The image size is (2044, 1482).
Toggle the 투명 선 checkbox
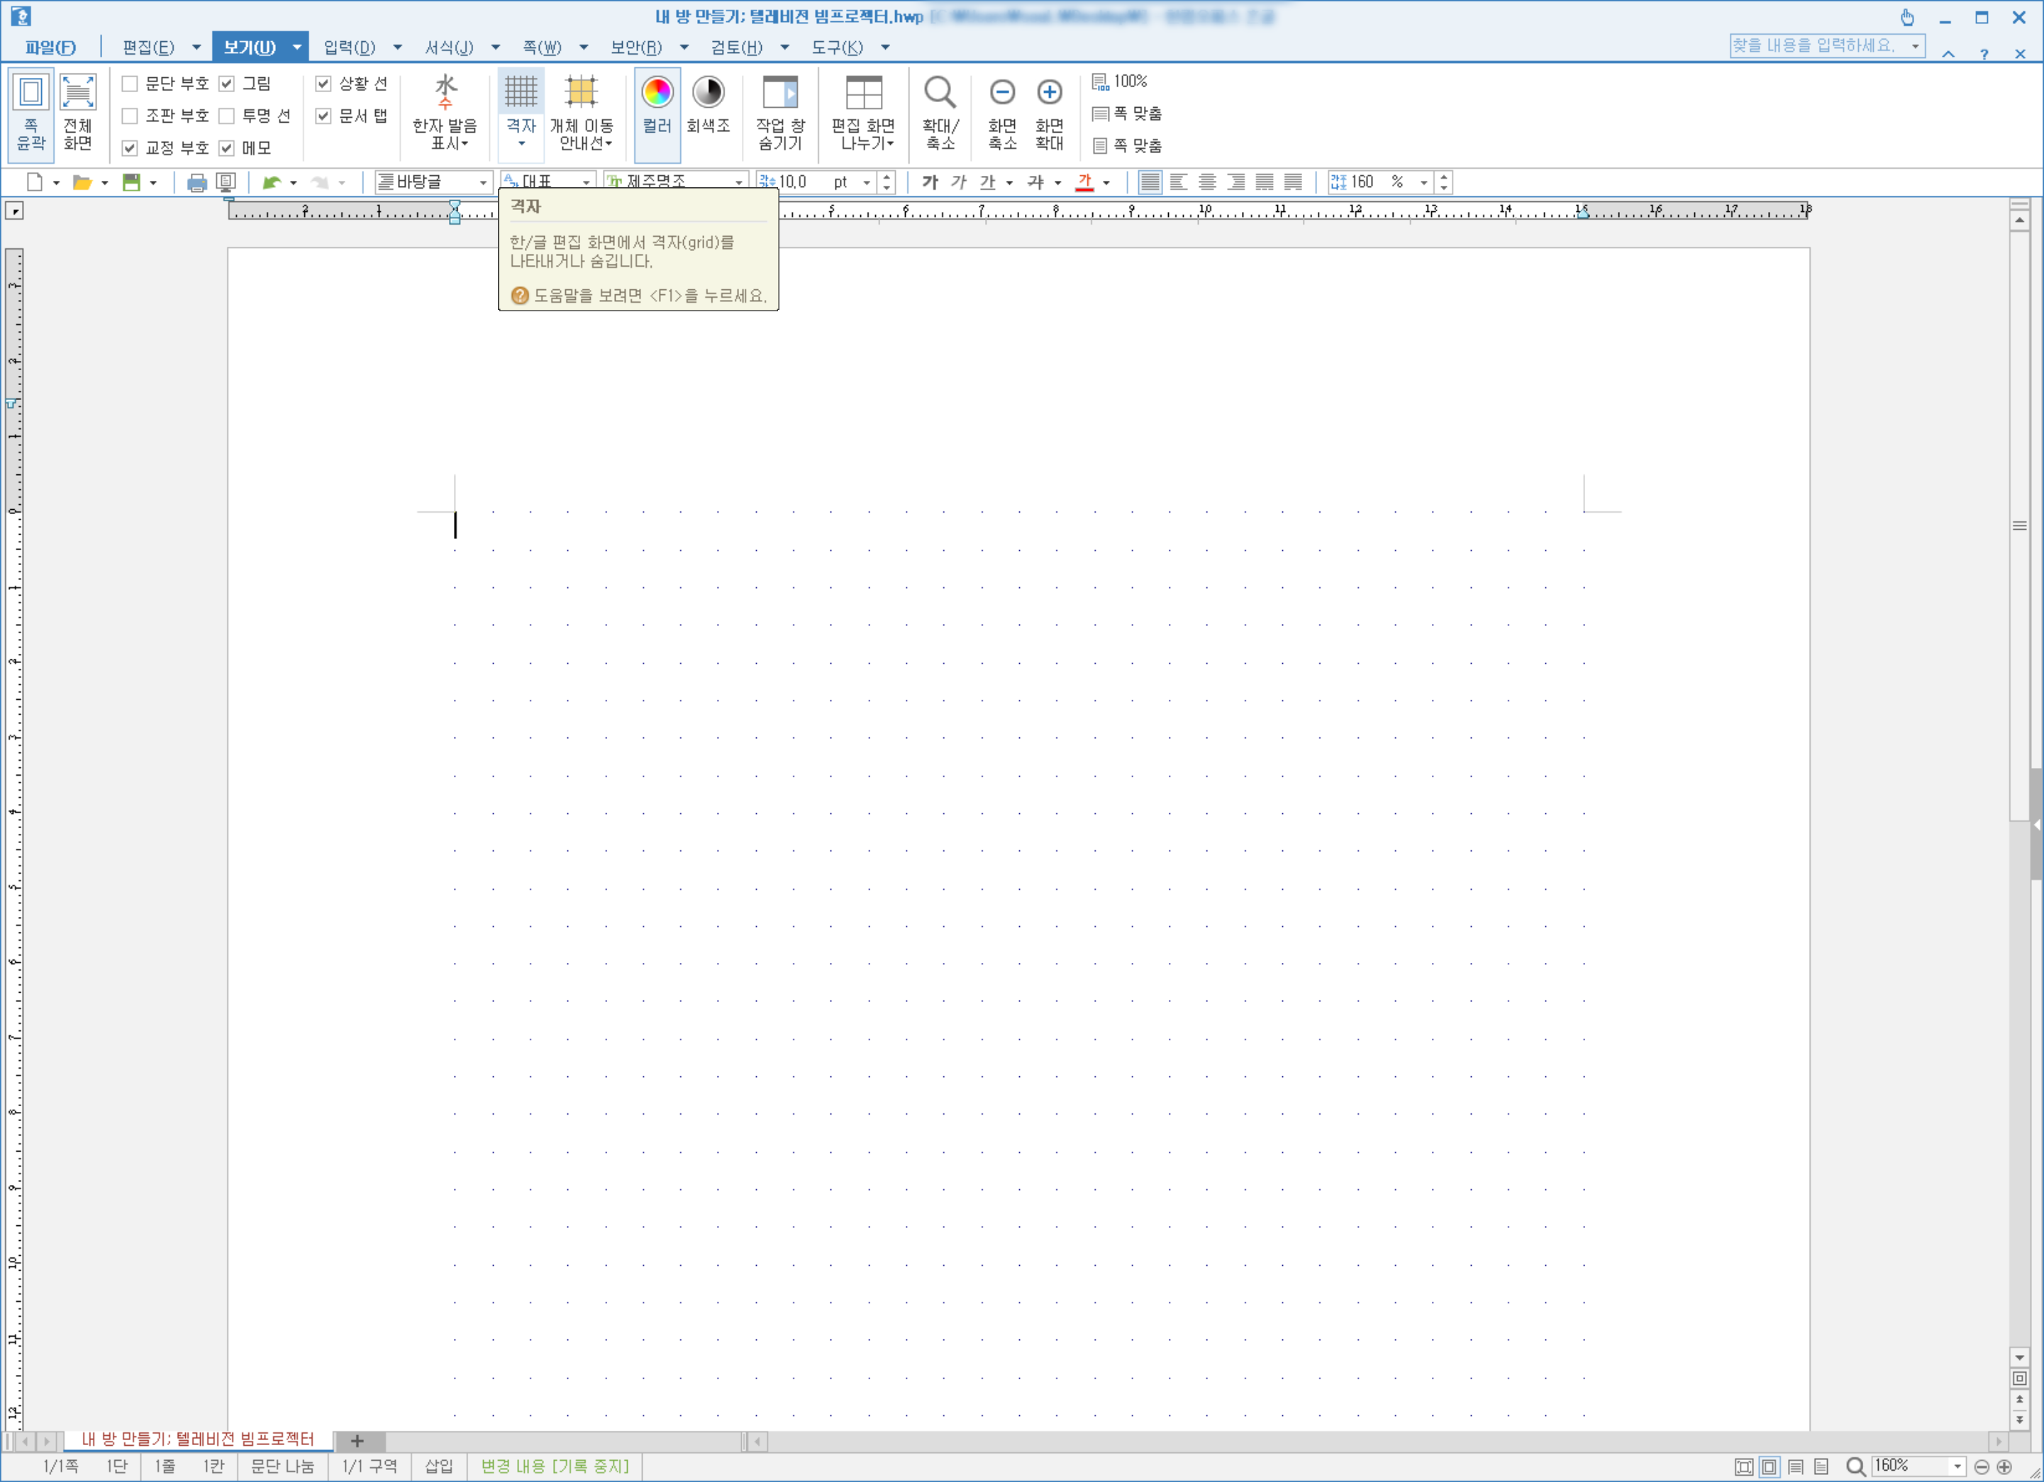pos(227,116)
